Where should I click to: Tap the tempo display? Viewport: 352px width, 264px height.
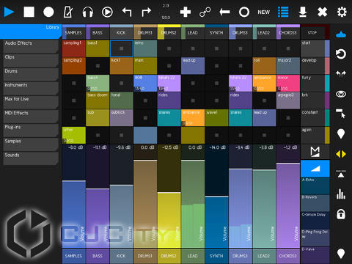click(166, 18)
